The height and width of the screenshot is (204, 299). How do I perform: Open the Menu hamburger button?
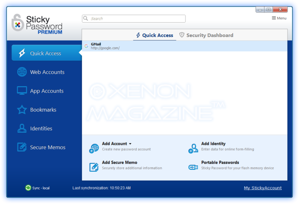(279, 18)
